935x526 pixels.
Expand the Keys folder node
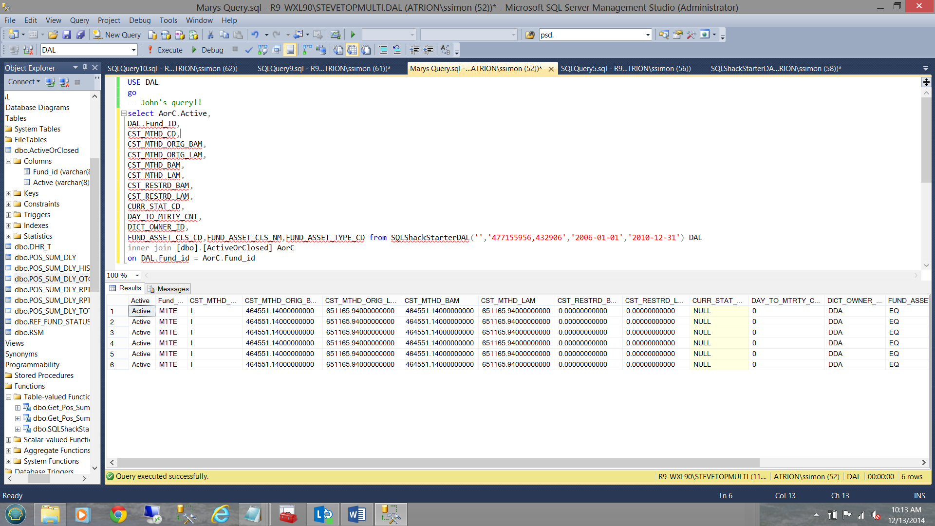click(8, 193)
